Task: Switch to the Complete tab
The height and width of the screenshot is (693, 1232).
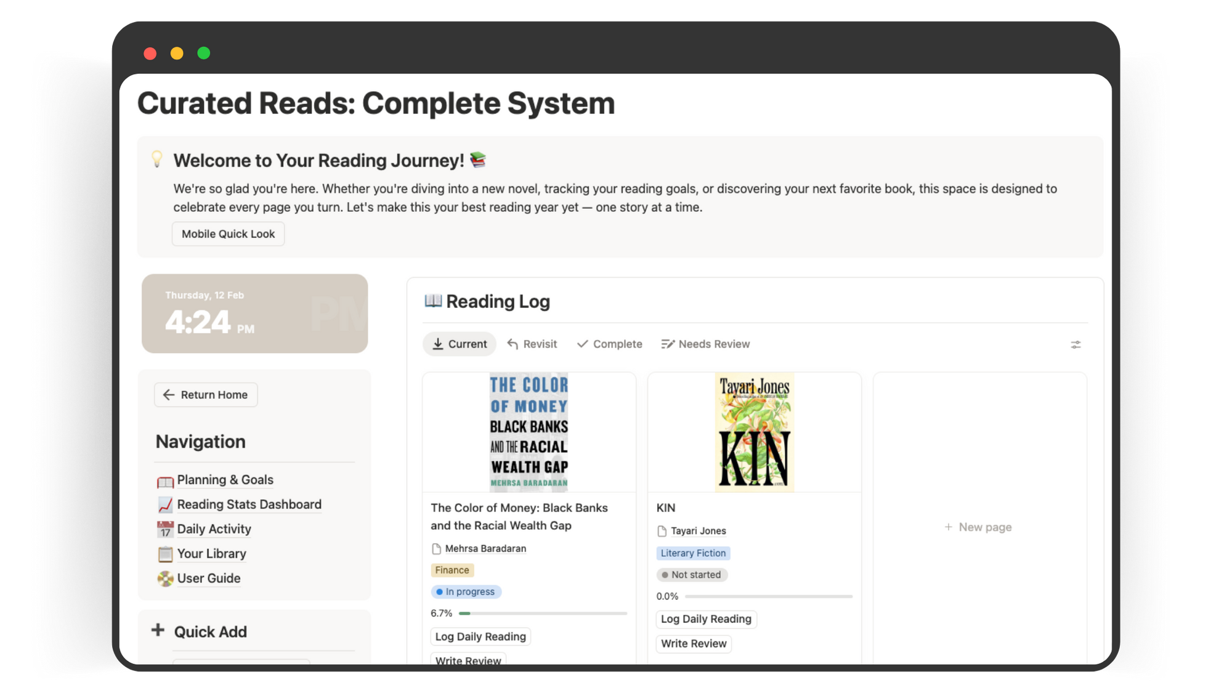Action: pyautogui.click(x=609, y=344)
